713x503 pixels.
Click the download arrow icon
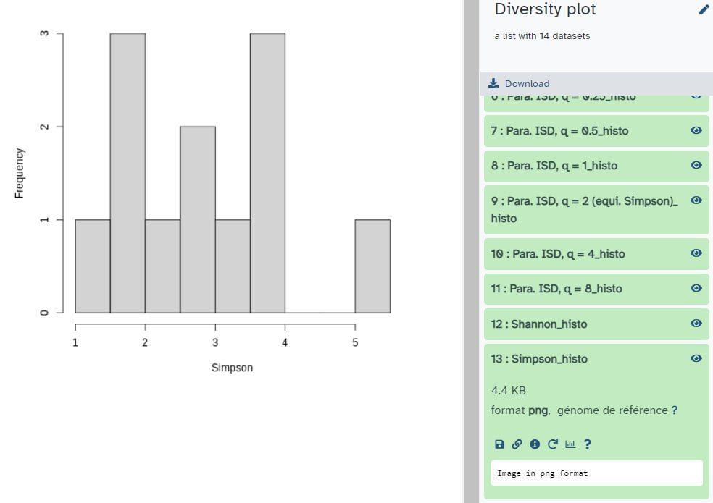[493, 83]
